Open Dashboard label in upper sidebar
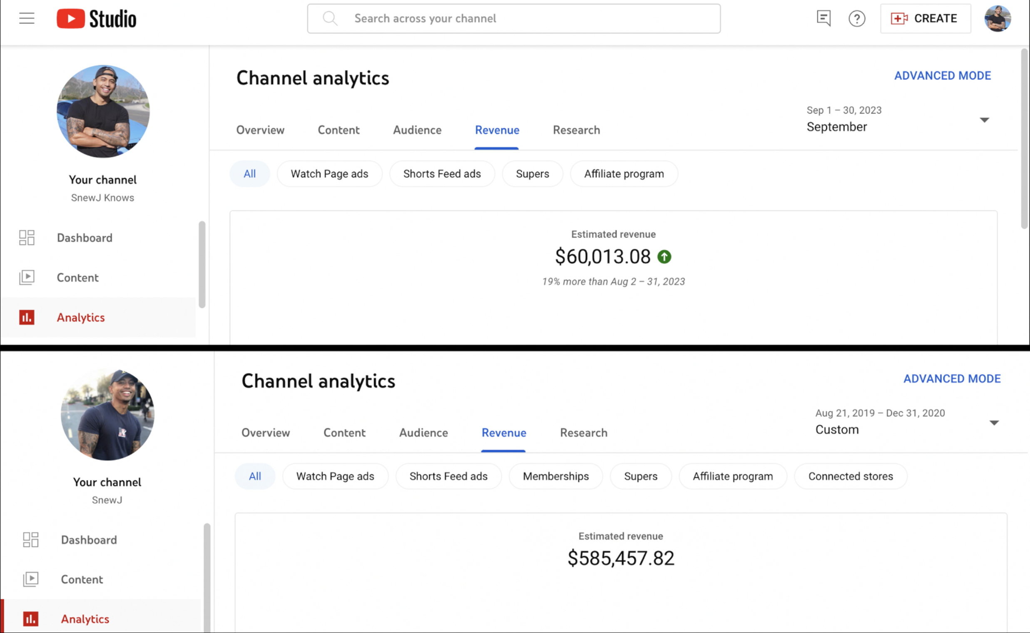 [85, 238]
